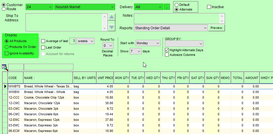Click the code search filter field
This screenshot has width=273, height=134.
click(16, 67)
